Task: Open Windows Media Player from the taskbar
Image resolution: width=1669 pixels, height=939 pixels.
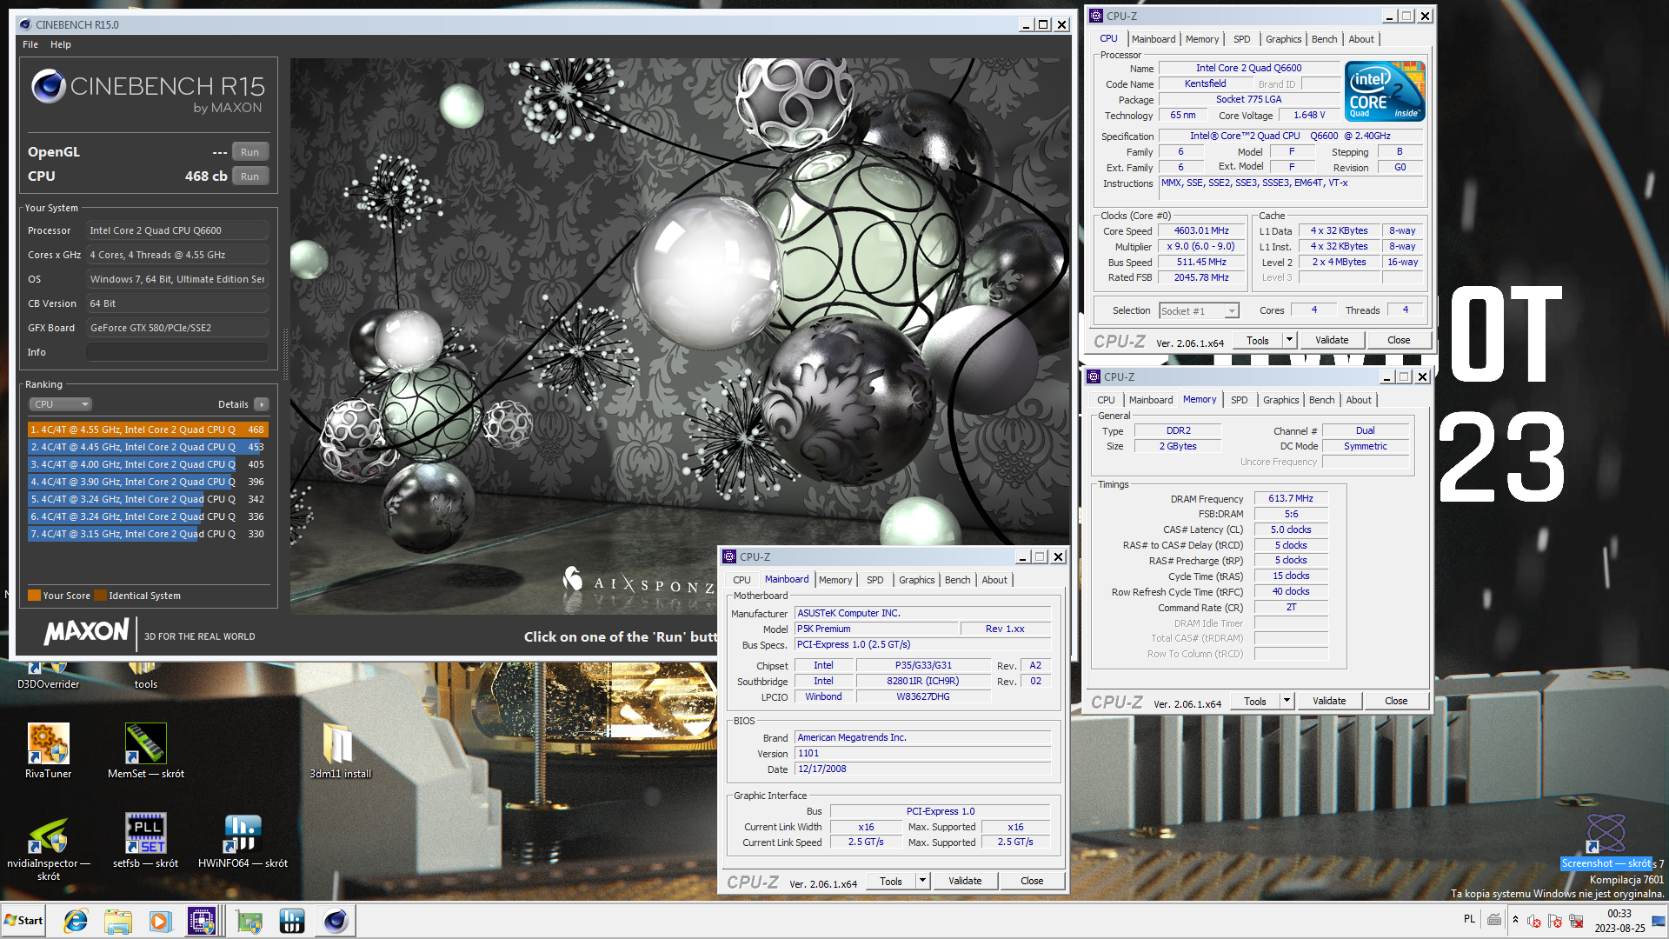Action: click(x=159, y=921)
